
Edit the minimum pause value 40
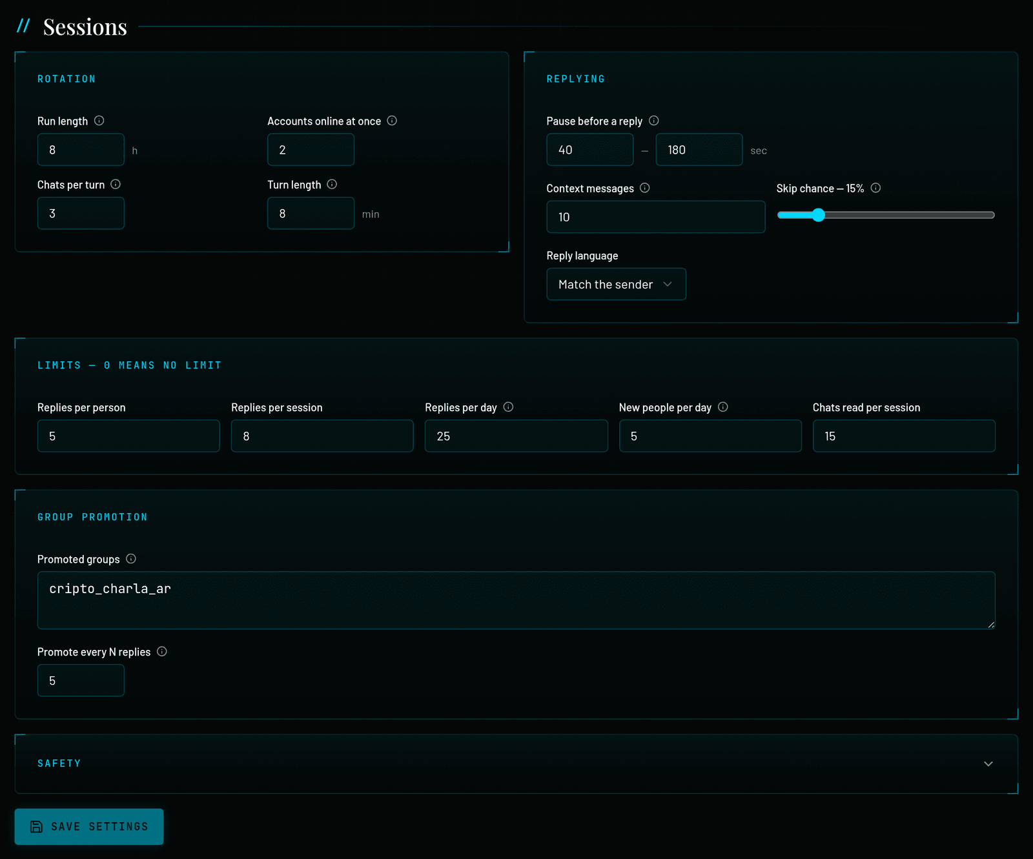[590, 150]
